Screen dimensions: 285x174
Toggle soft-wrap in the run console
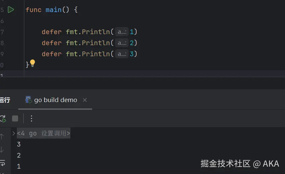[2, 163]
